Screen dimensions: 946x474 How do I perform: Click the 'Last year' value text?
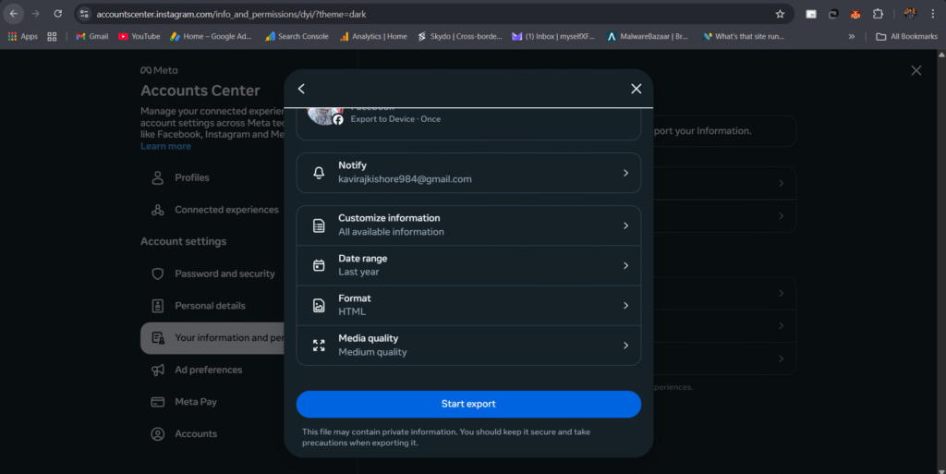tap(358, 272)
